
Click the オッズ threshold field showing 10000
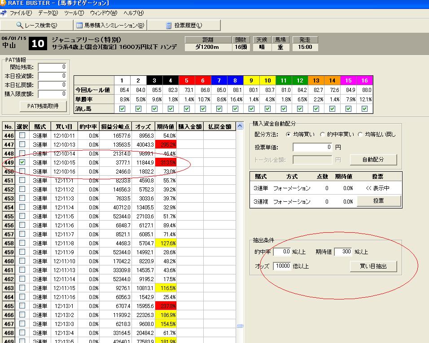[x=282, y=266]
